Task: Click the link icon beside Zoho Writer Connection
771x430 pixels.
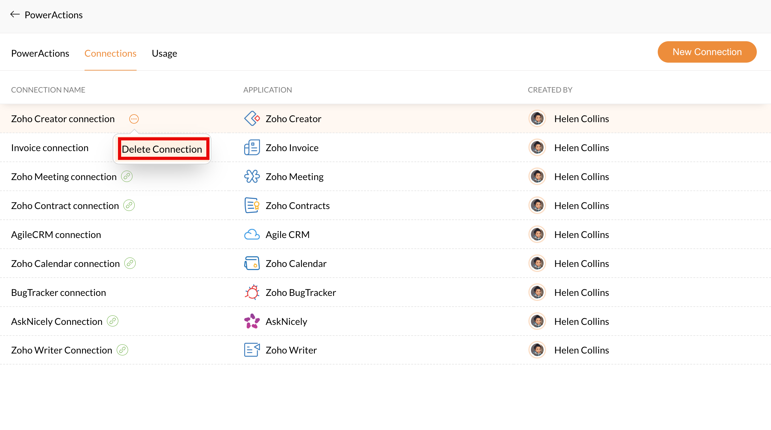Action: tap(122, 350)
